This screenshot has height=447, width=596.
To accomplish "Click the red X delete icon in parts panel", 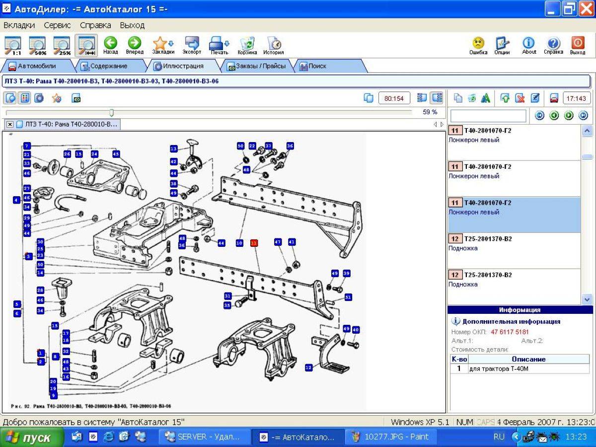I will (x=520, y=98).
